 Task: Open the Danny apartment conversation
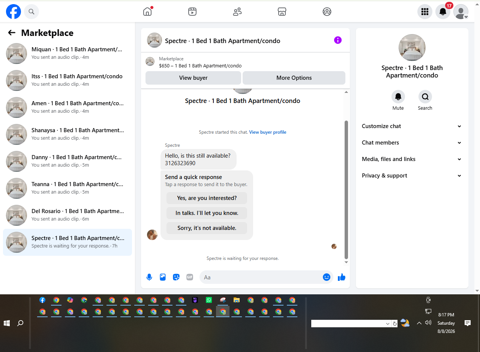[x=67, y=161]
